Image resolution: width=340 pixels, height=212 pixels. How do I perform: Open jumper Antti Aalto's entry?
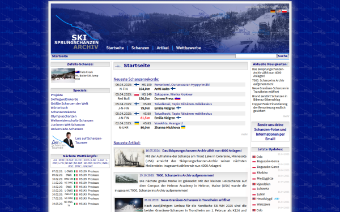click(162, 89)
